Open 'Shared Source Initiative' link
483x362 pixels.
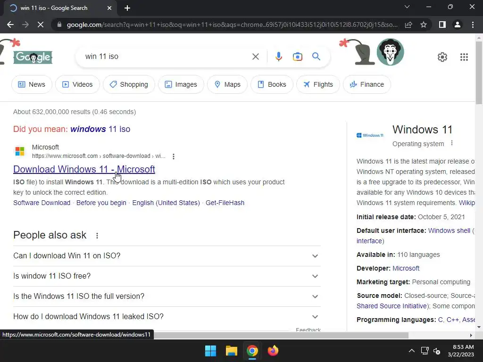pyautogui.click(x=391, y=306)
